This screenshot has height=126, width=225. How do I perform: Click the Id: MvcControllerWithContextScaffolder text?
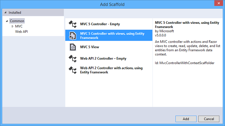tap(185, 63)
